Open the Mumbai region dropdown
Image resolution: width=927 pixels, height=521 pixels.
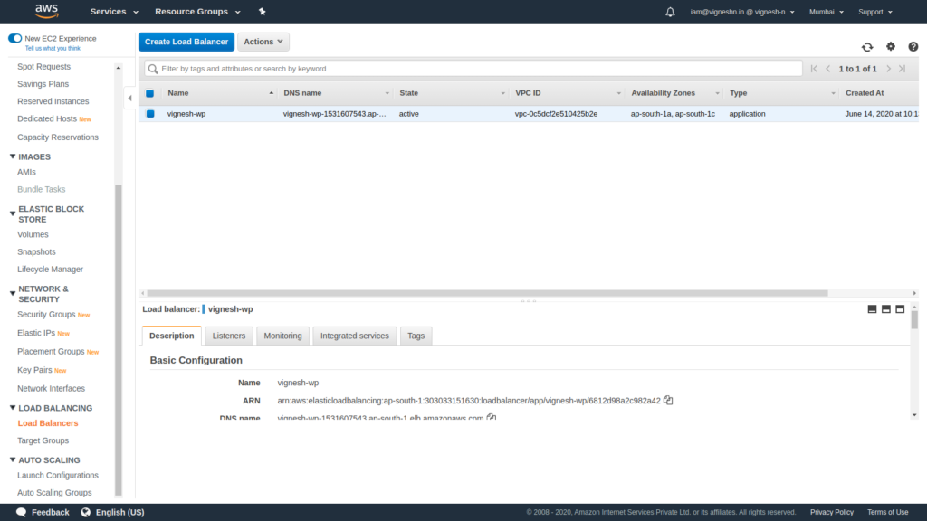coord(826,12)
